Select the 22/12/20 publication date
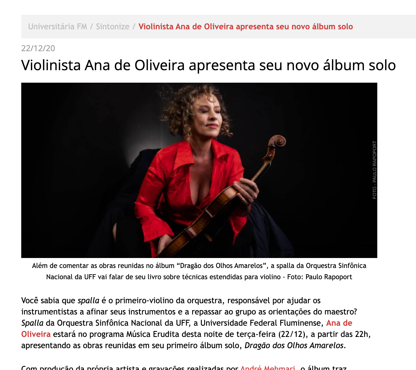The image size is (416, 370). tap(38, 48)
